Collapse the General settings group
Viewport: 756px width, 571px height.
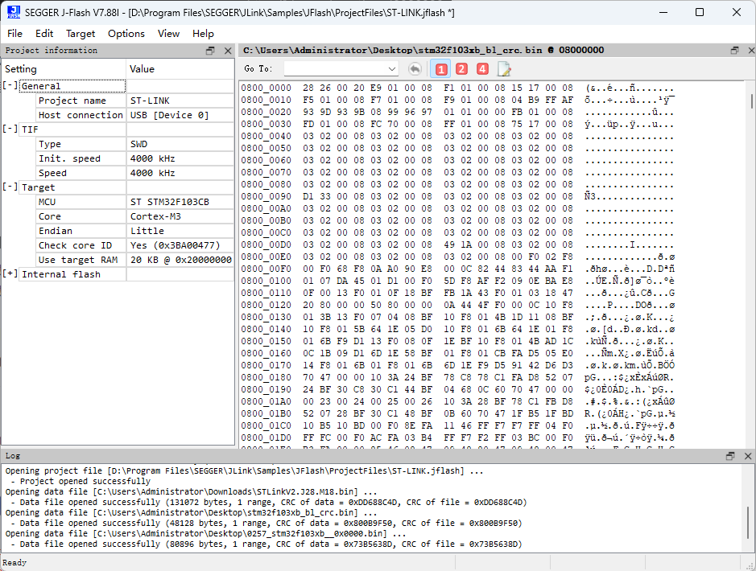coord(10,85)
